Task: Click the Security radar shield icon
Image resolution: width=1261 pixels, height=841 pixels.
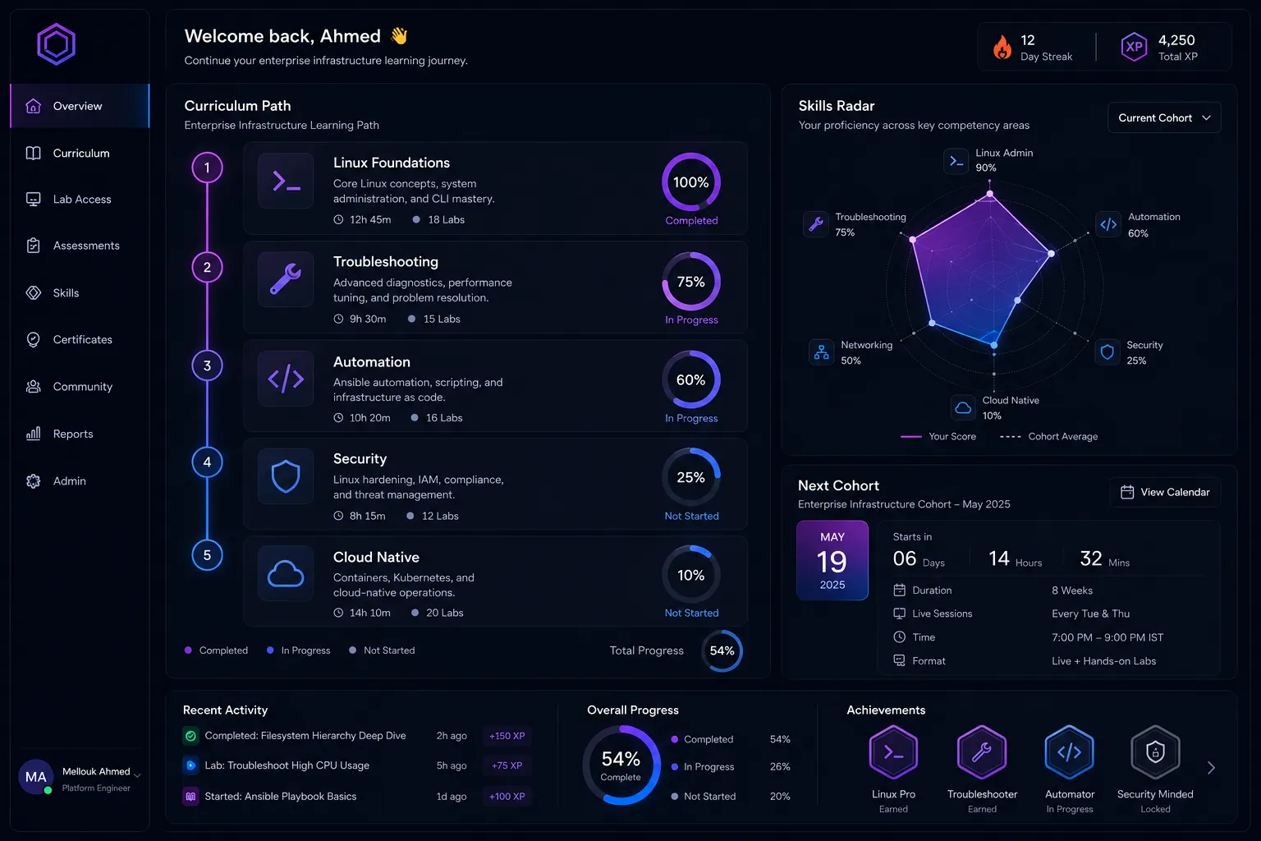Action: 1107,352
